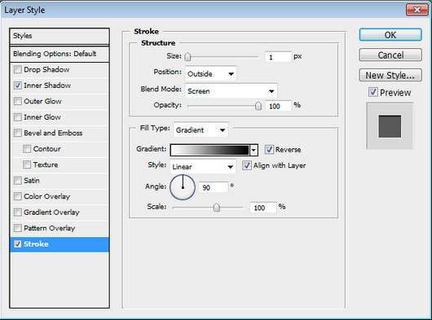Select the Drop Shadow label
This screenshot has width=432, height=320.
click(46, 69)
